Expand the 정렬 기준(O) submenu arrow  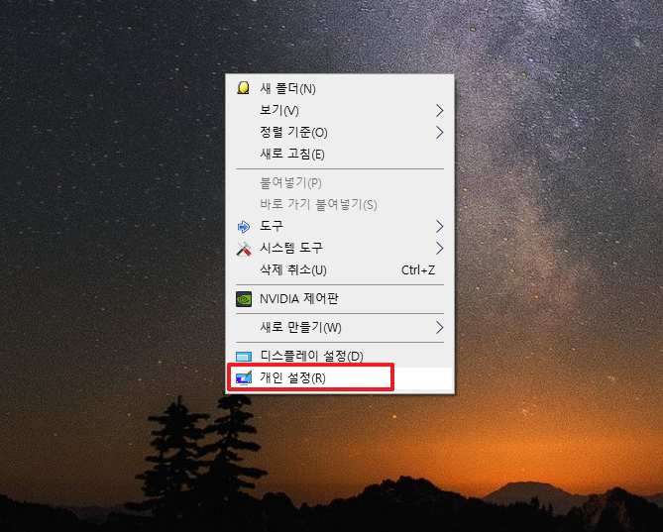440,133
